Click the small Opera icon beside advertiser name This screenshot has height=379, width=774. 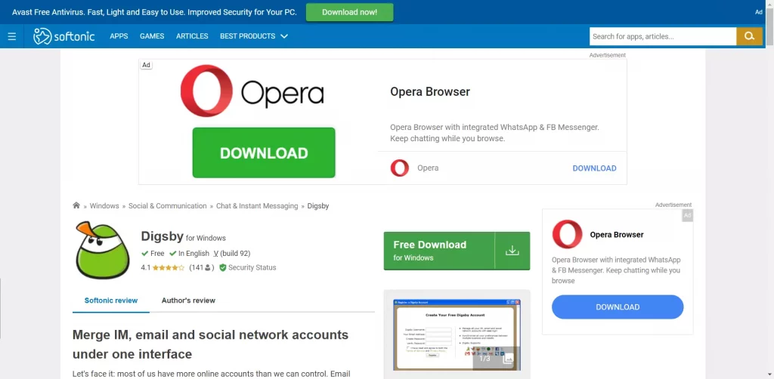pyautogui.click(x=399, y=168)
